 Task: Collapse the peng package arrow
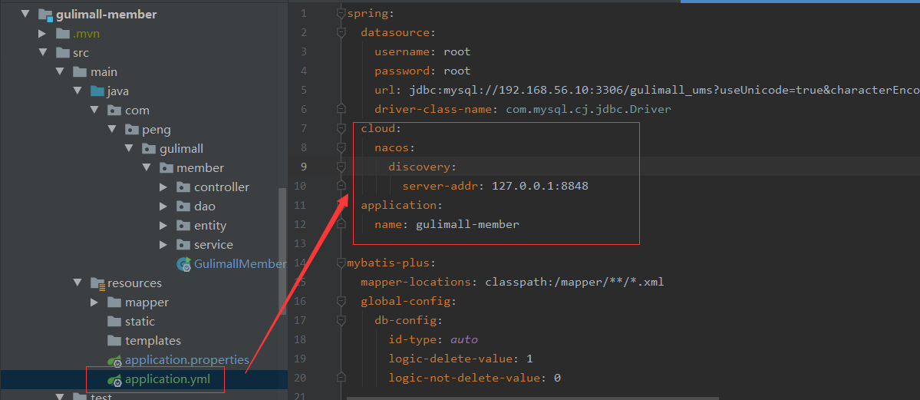[112, 129]
